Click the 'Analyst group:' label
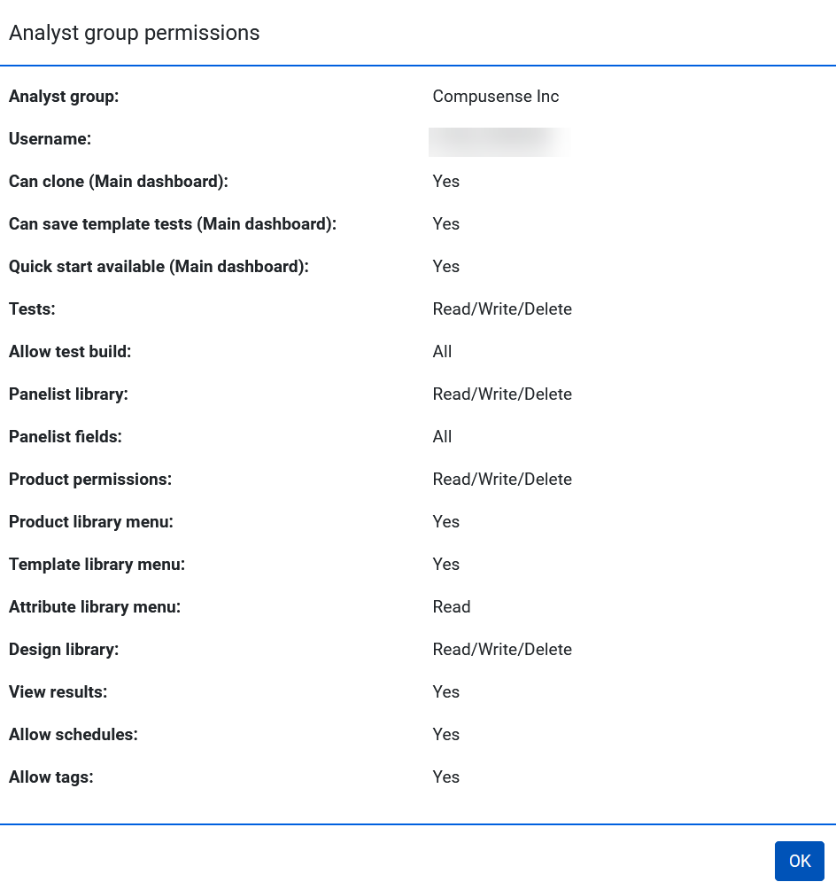The height and width of the screenshot is (882, 836). (x=64, y=97)
